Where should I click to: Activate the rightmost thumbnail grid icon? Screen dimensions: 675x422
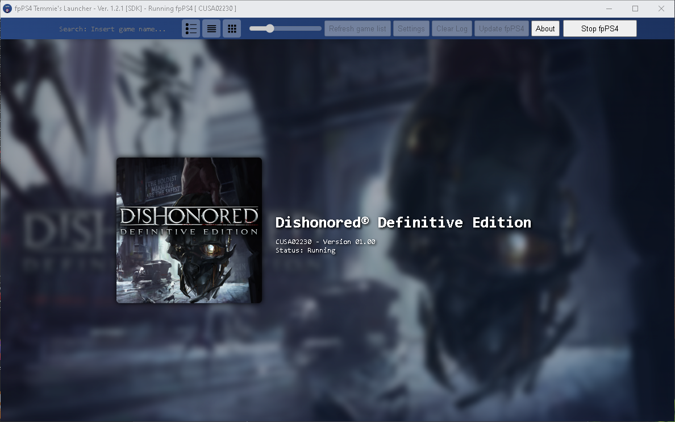coord(232,28)
